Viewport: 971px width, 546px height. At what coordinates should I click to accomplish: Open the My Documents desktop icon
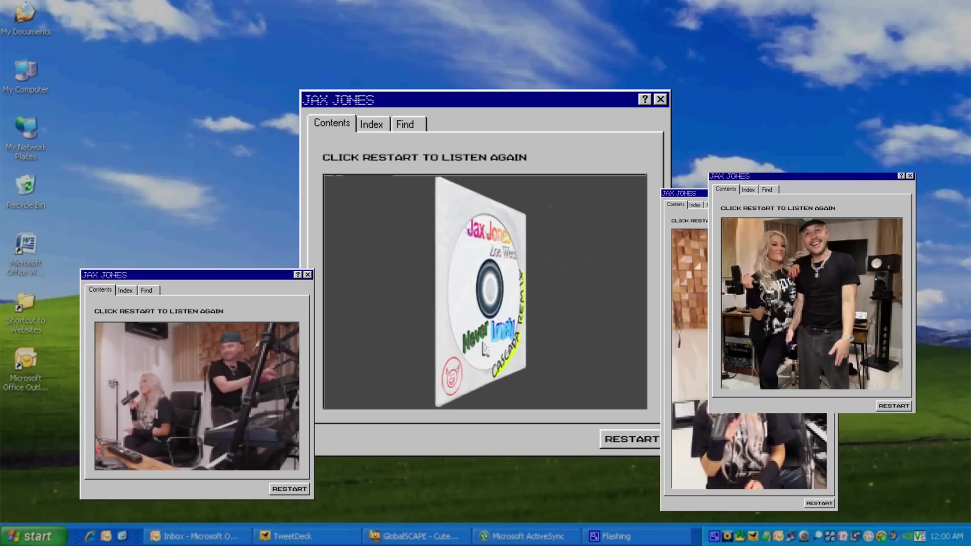click(x=25, y=19)
